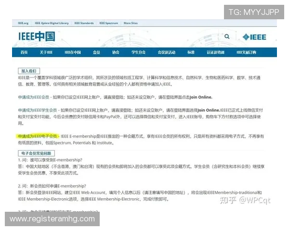Open IEEE文献订购 menu item

pyautogui.click(x=246, y=52)
